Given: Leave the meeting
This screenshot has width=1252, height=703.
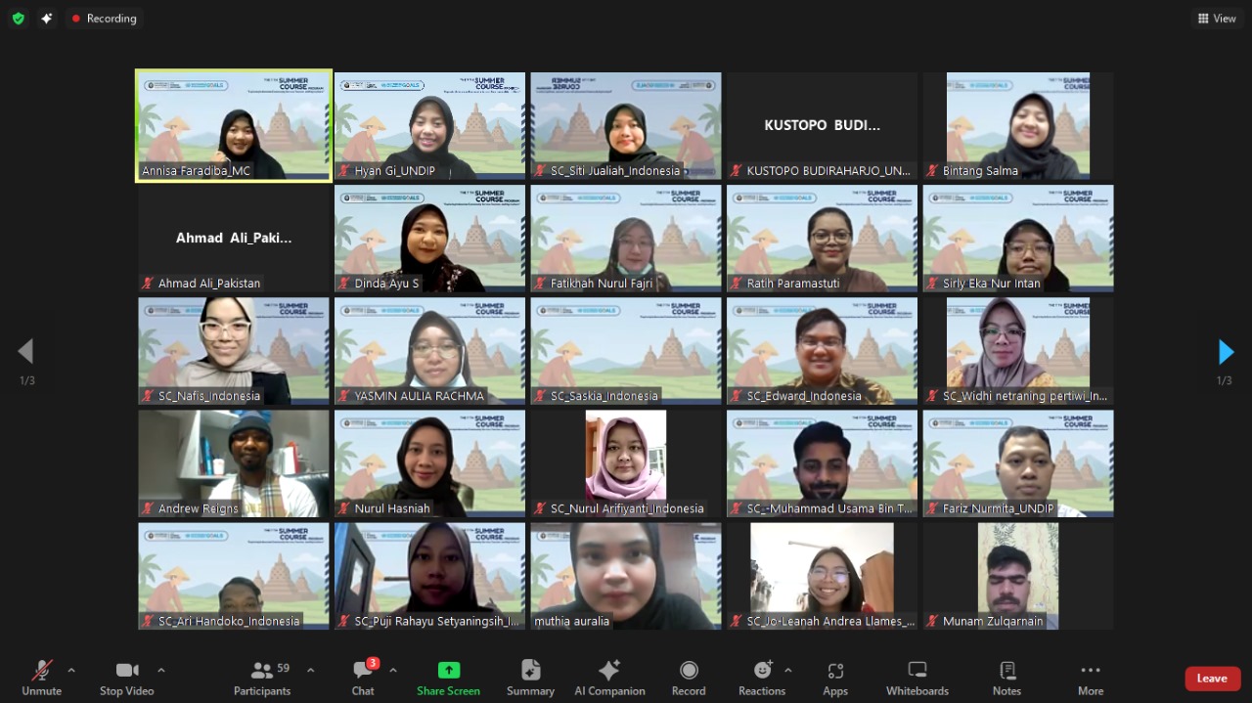Looking at the screenshot, I should [x=1212, y=679].
